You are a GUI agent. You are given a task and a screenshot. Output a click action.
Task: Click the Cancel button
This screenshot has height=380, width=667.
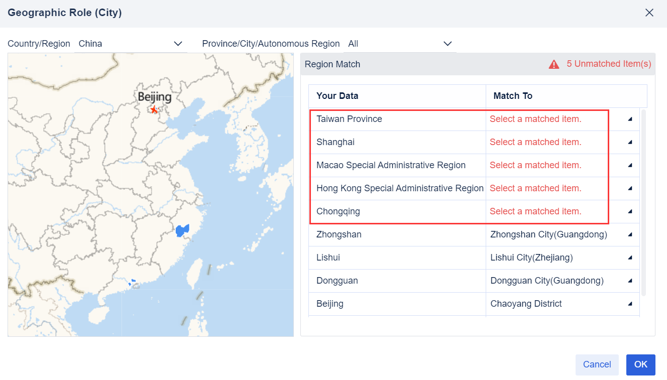[597, 364]
